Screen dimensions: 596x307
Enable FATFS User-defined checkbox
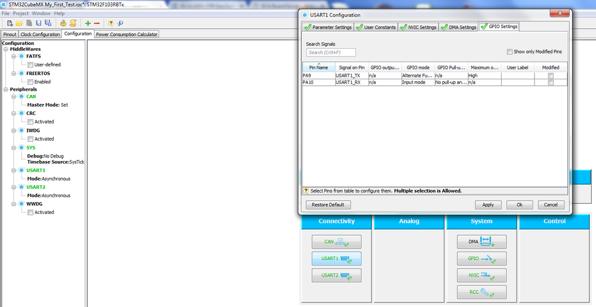(30, 64)
